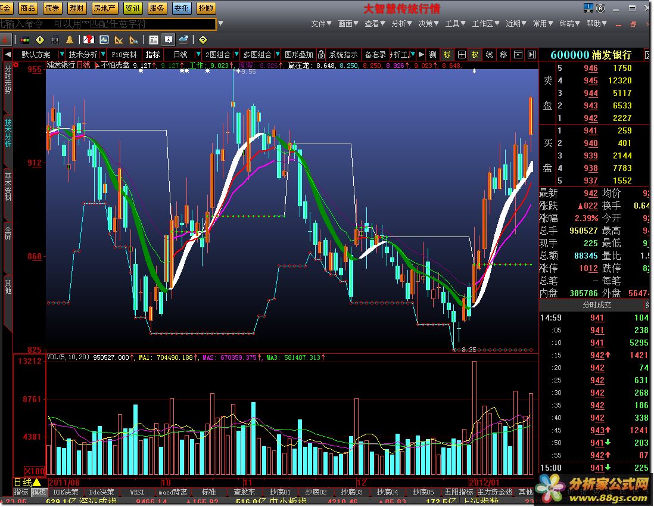Toggle the 指标 toolbar button
Screen dimensions: 654x507
click(152, 55)
